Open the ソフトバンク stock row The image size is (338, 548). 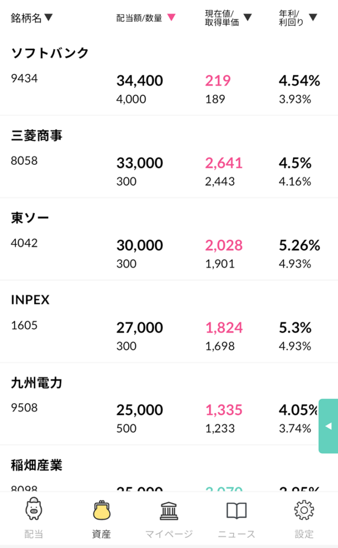tap(169, 75)
